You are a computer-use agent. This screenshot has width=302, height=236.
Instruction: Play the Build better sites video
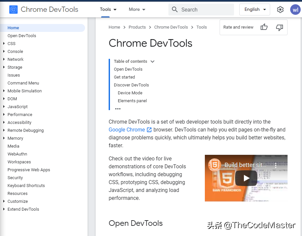(246, 178)
